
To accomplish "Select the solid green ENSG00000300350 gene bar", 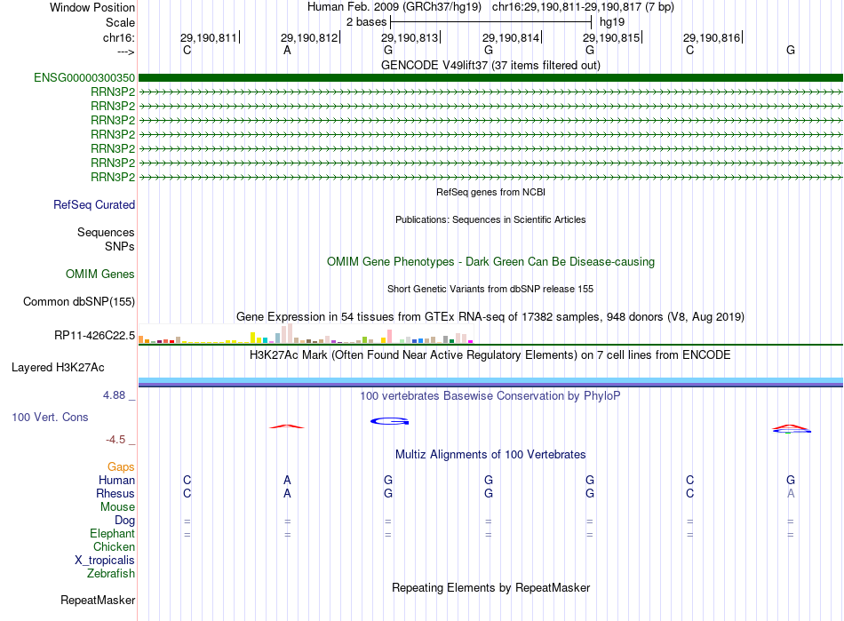I will click(490, 77).
